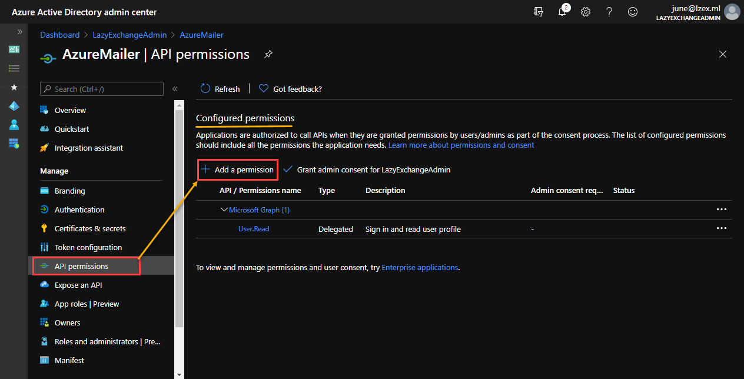Click the Type column header

coord(327,190)
